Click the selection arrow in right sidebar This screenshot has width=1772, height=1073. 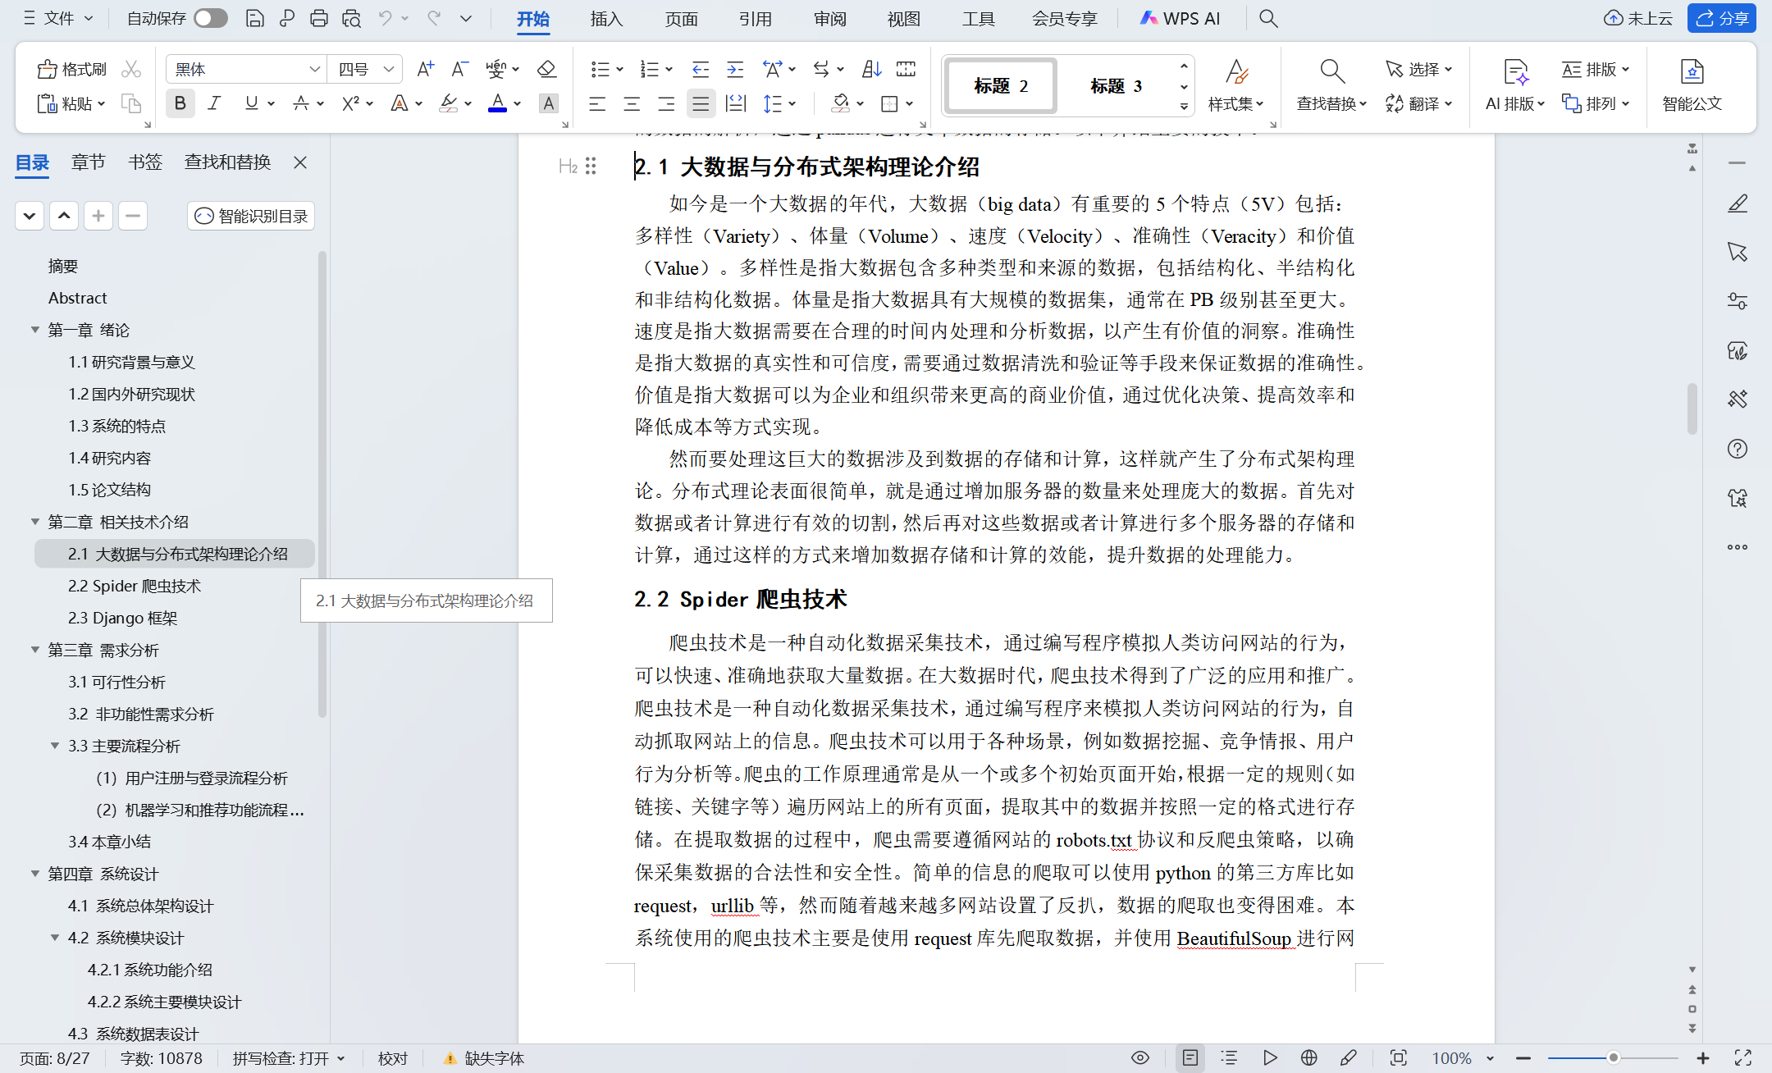coord(1737,252)
